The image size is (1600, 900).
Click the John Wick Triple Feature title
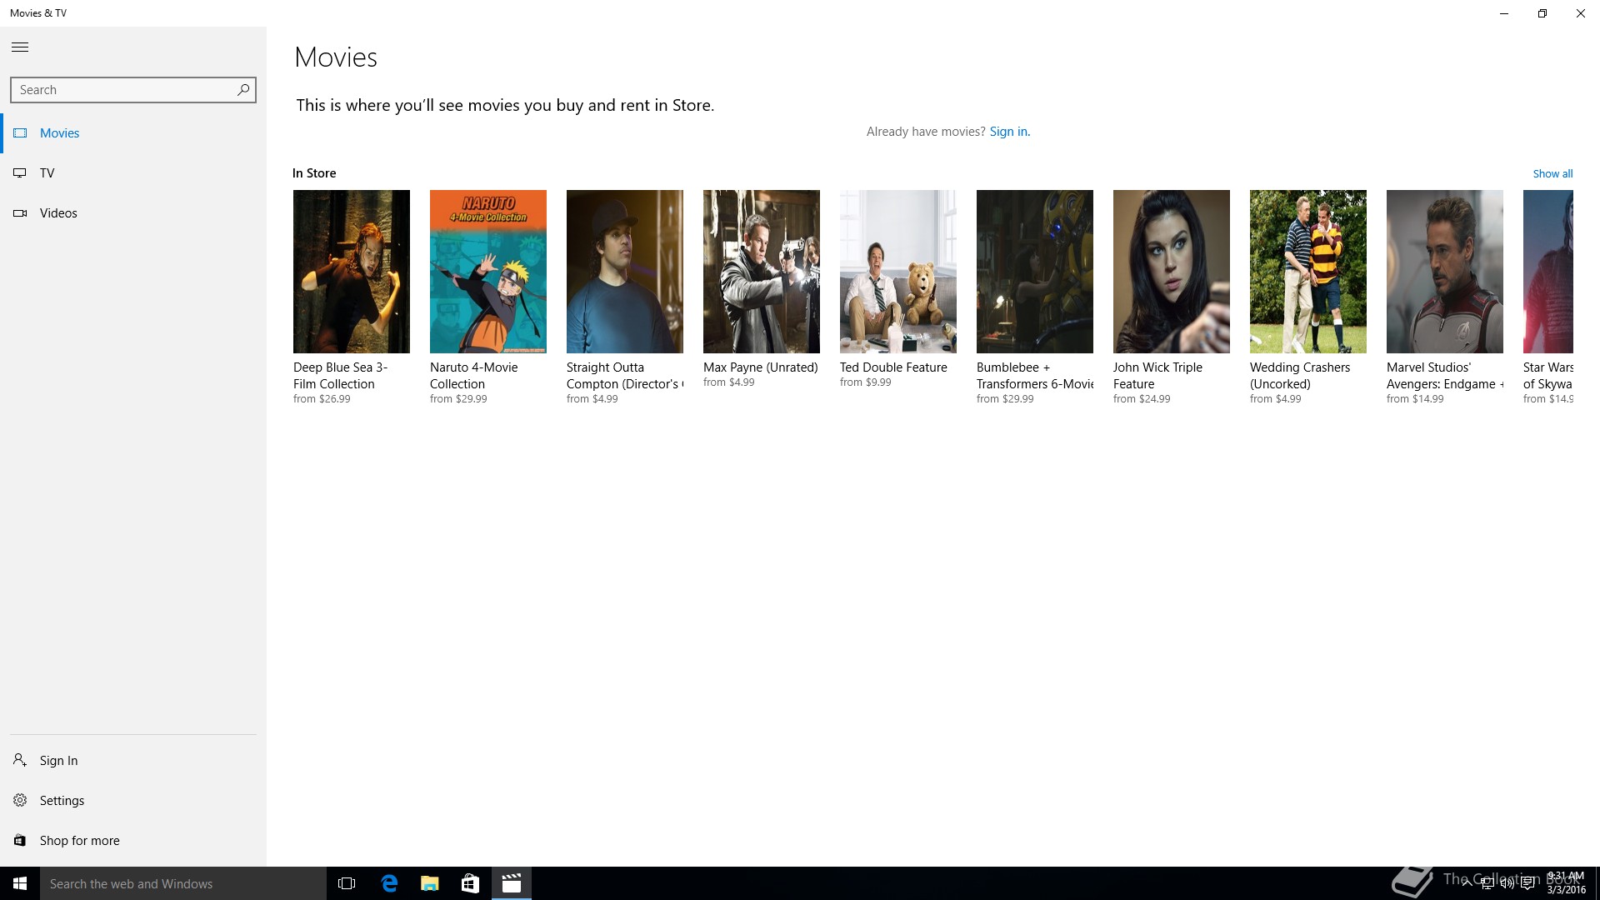coord(1157,376)
